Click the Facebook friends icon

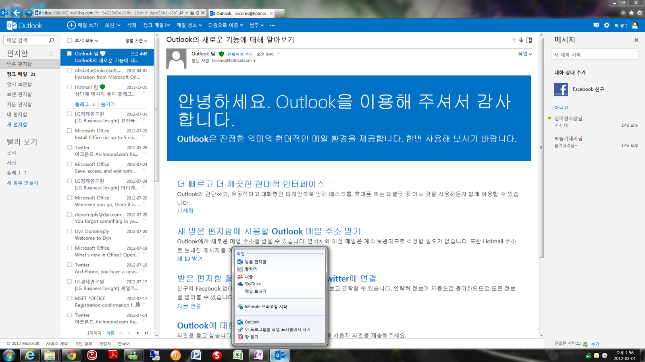[x=561, y=89]
